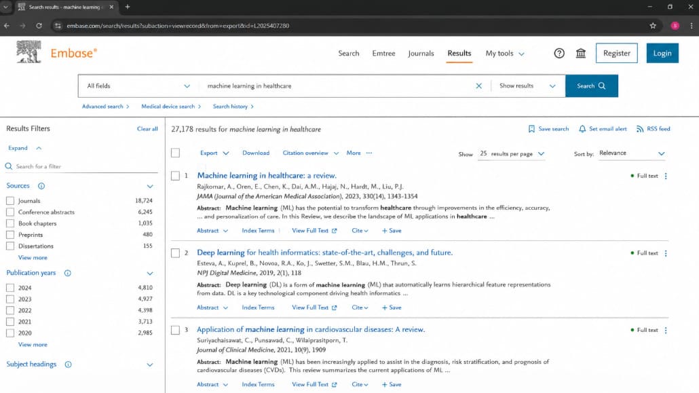This screenshot has height=393, width=699.
Task: Expand the Subject headings section
Action: pyautogui.click(x=150, y=364)
